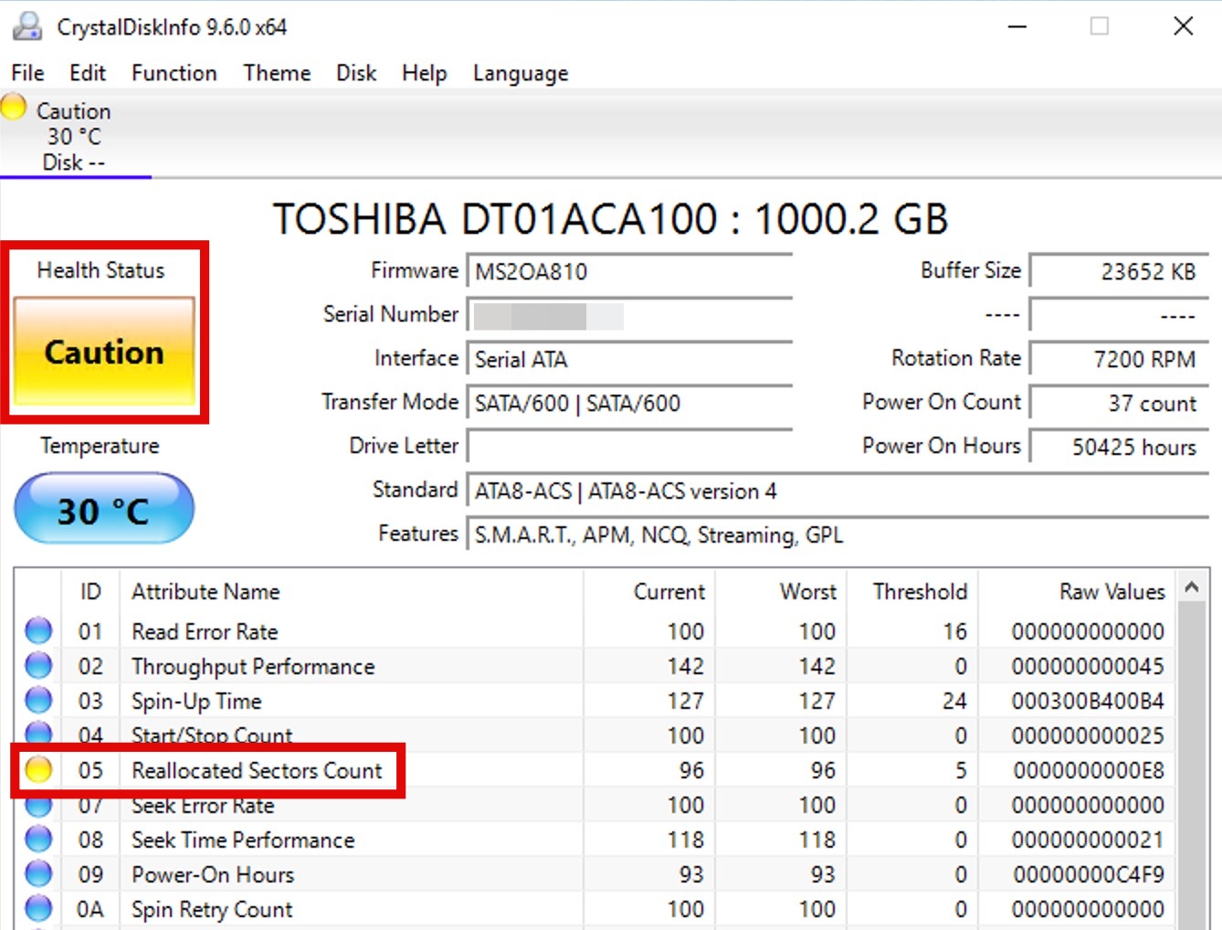Click the ID column header
This screenshot has width=1222, height=930.
[x=90, y=591]
